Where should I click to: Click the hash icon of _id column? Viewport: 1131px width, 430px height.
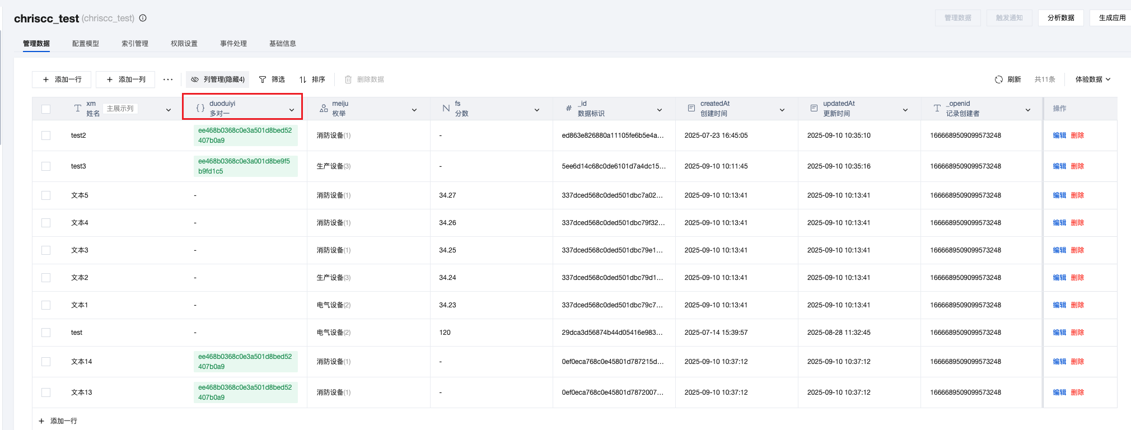[569, 109]
